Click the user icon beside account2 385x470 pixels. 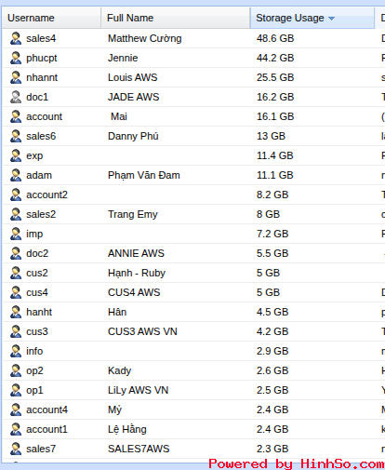(x=16, y=195)
